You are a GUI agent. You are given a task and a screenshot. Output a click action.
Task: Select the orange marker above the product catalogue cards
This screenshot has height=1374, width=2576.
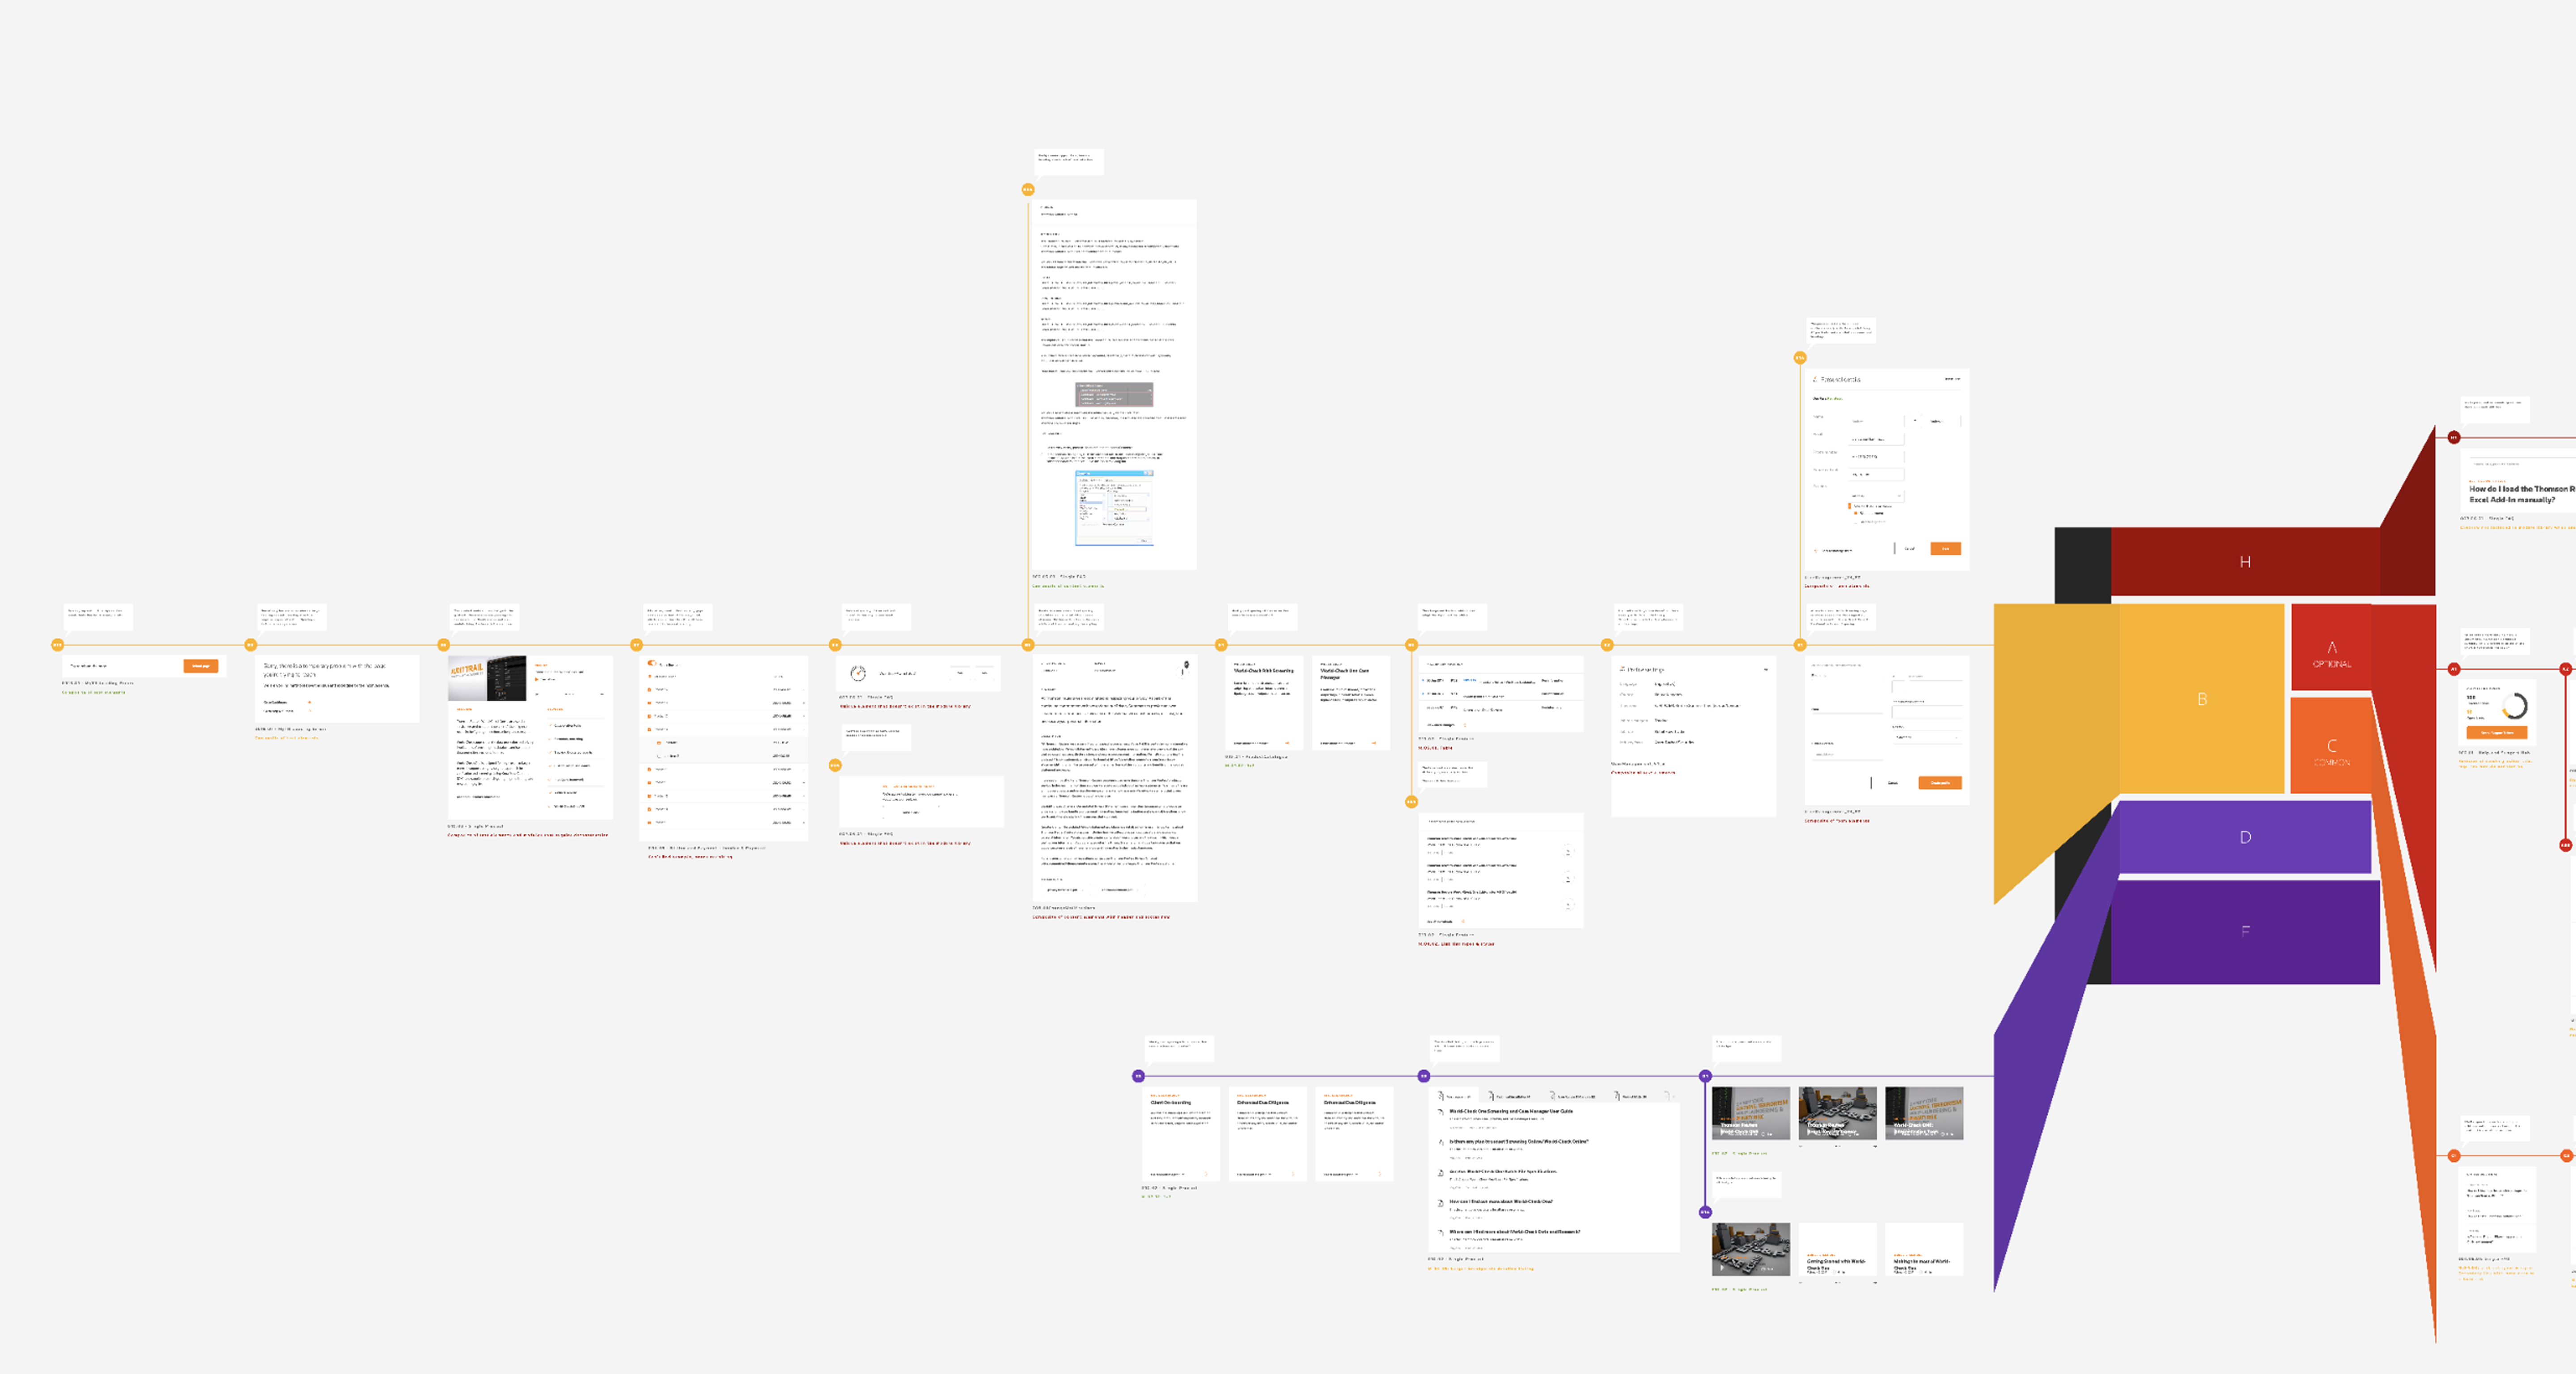(1221, 645)
